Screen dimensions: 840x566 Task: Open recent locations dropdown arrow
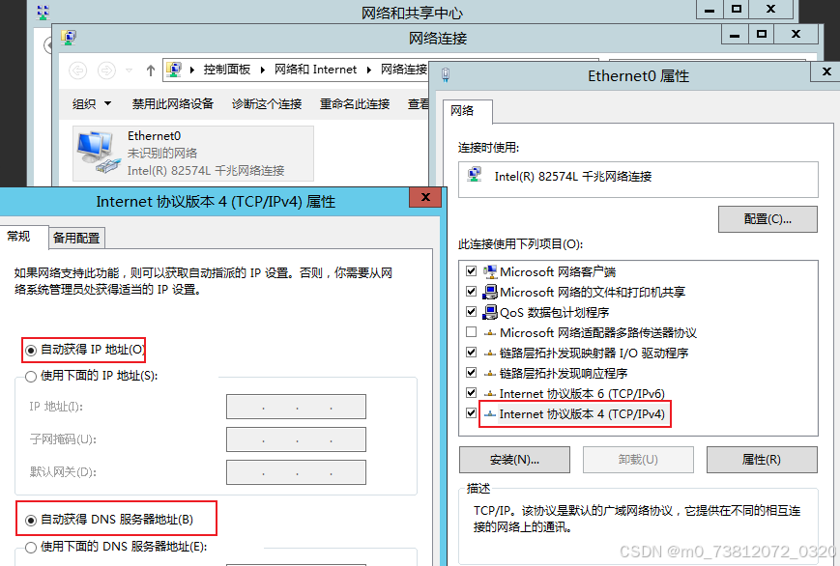click(129, 71)
